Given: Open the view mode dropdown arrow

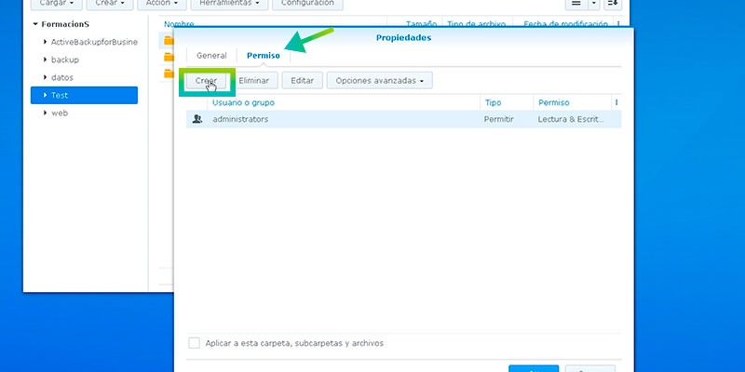Looking at the screenshot, I should pyautogui.click(x=594, y=4).
